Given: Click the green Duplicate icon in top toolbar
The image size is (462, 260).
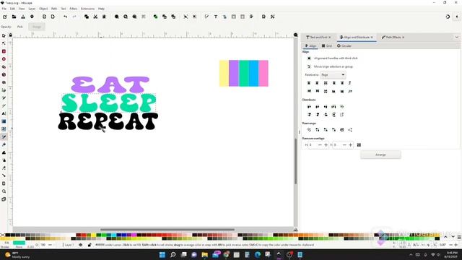Looking at the screenshot, I should tap(155, 17).
